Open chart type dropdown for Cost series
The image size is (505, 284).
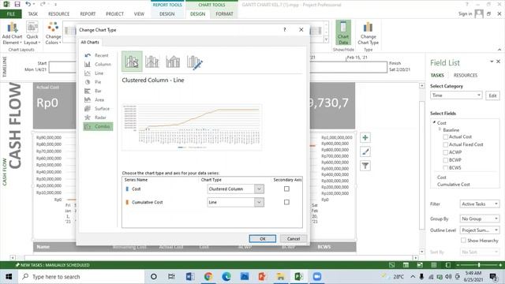[259, 189]
